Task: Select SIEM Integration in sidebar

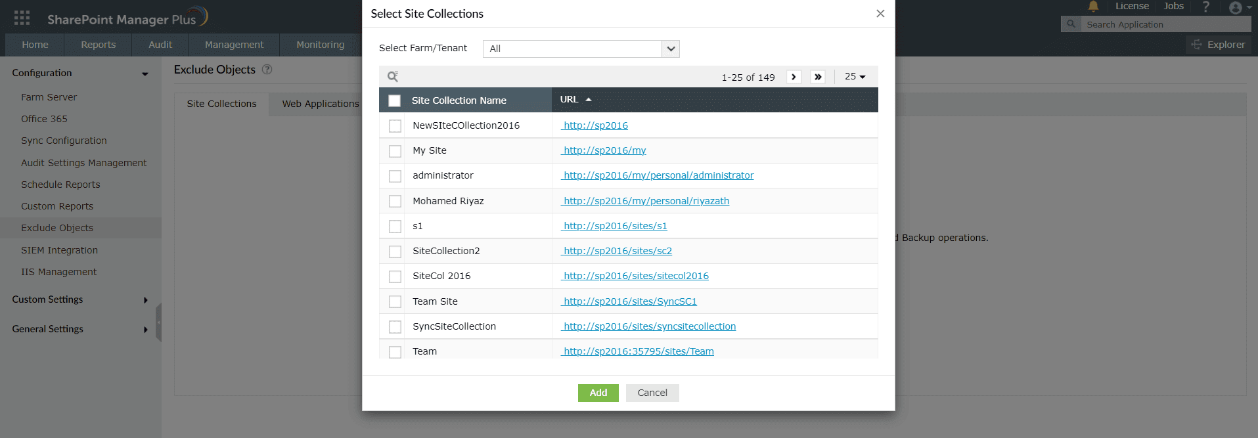Action: (x=59, y=250)
